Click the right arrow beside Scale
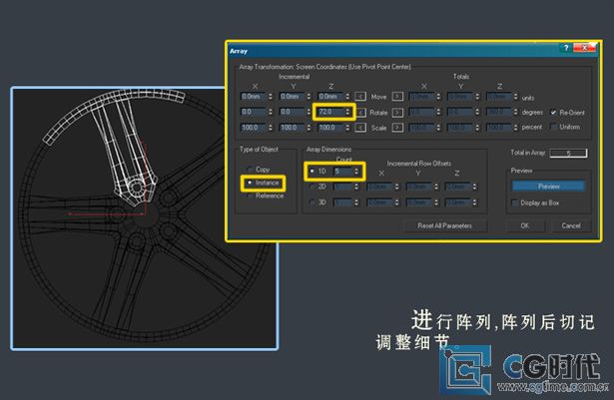614x400 pixels. [396, 128]
